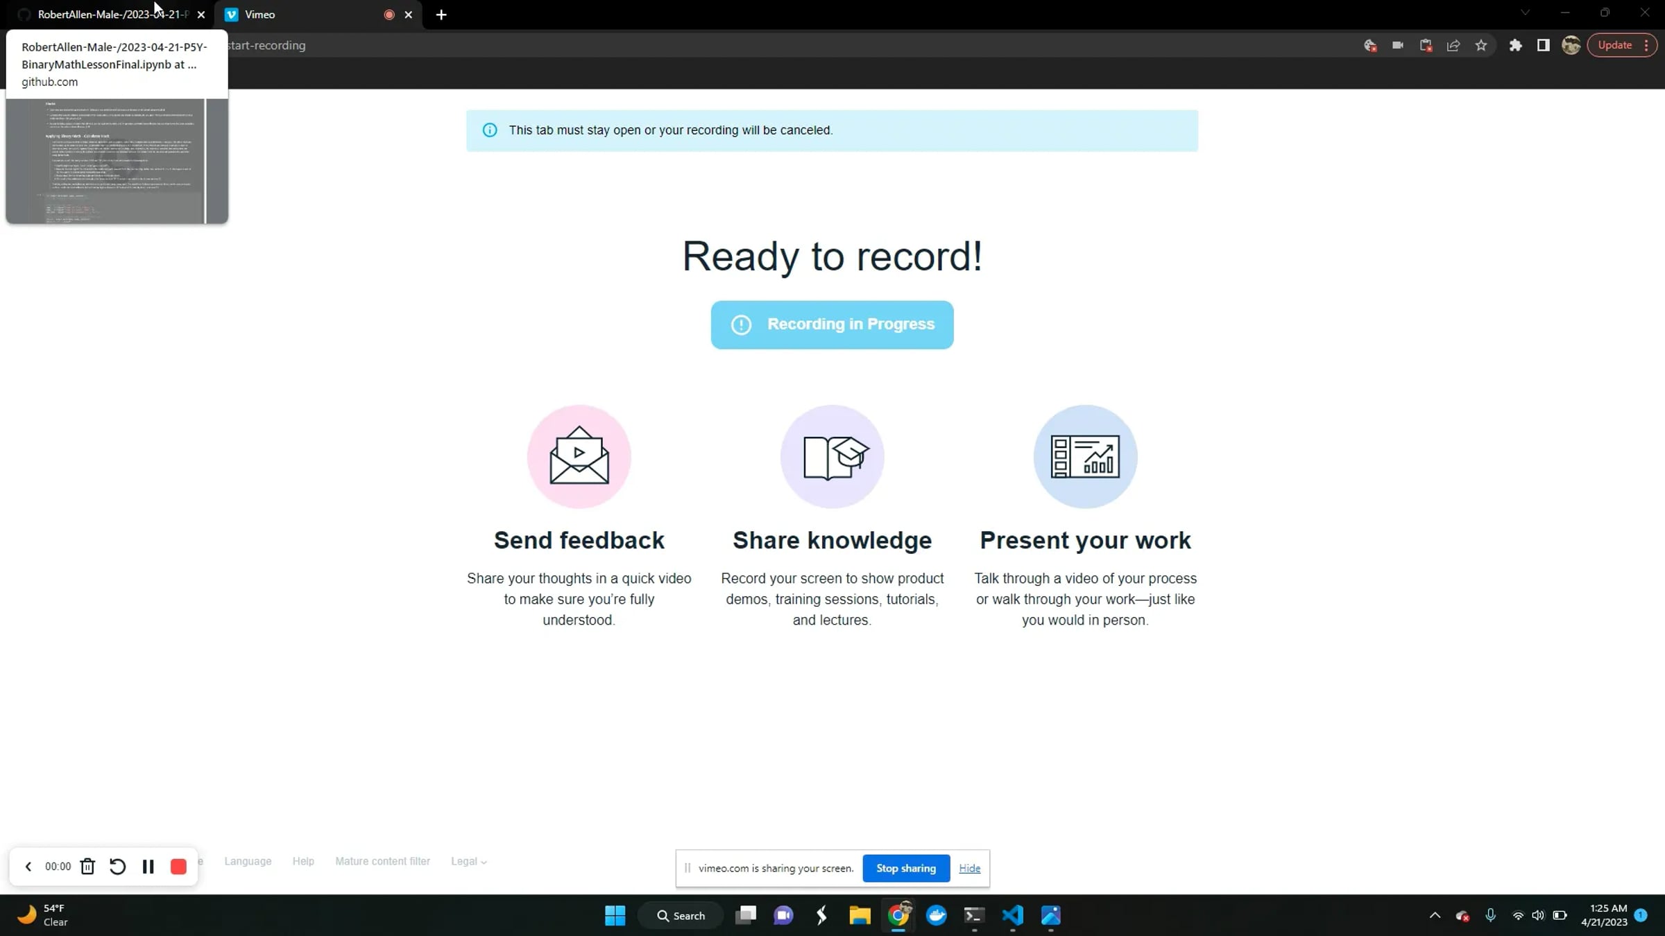Click the Chrome icon in the taskbar
The image size is (1665, 936).
point(898,916)
